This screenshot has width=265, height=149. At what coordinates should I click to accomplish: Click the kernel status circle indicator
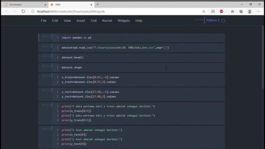pyautogui.click(x=223, y=21)
